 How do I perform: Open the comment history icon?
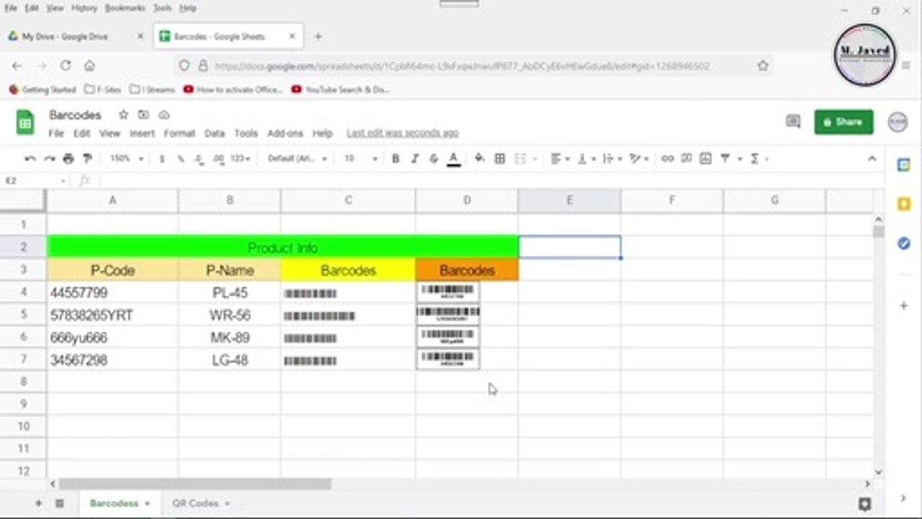coord(793,122)
